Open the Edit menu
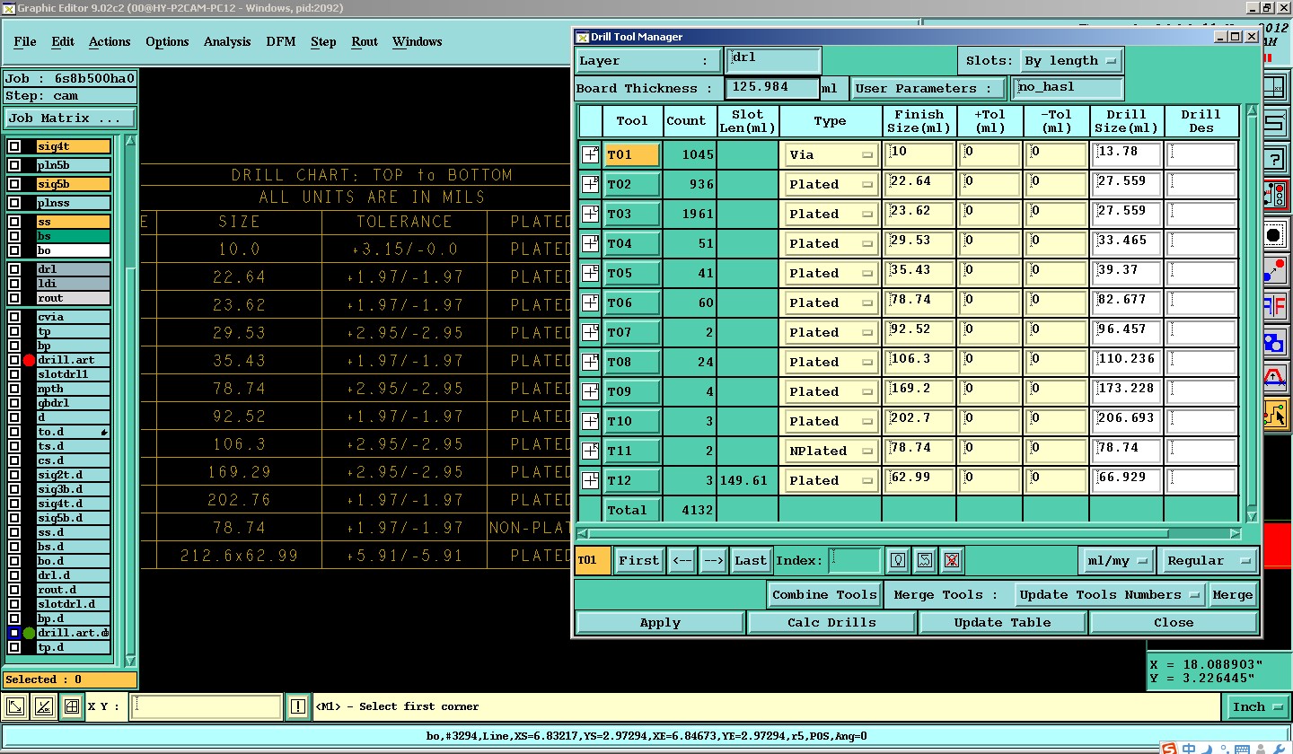The image size is (1293, 754). (x=63, y=41)
